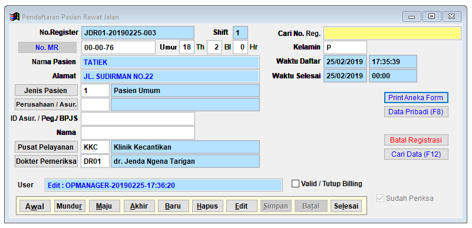Toggle the Valid / Tutup Billing checkbox
Screen dimensions: 472x228
click(295, 183)
